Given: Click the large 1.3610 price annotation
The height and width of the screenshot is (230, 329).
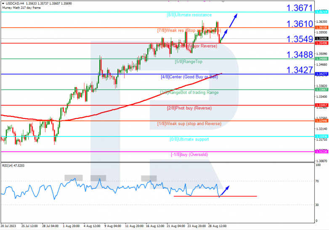Looking at the screenshot, I should coord(300,24).
